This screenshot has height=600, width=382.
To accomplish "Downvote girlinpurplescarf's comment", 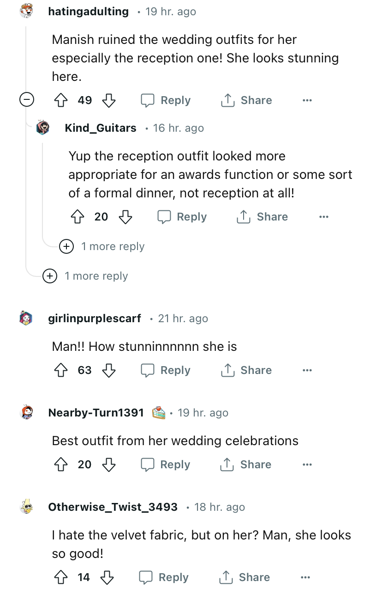I will click(x=108, y=370).
